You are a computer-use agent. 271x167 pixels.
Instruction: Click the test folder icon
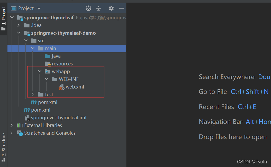pyautogui.click(x=40, y=95)
